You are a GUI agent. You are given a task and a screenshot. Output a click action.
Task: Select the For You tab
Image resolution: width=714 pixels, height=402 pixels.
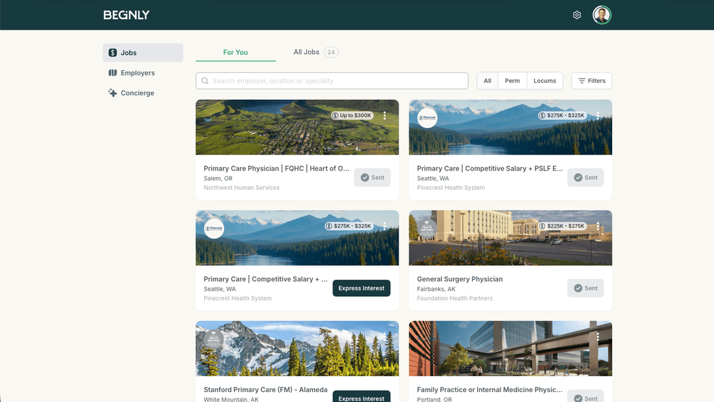(x=235, y=52)
